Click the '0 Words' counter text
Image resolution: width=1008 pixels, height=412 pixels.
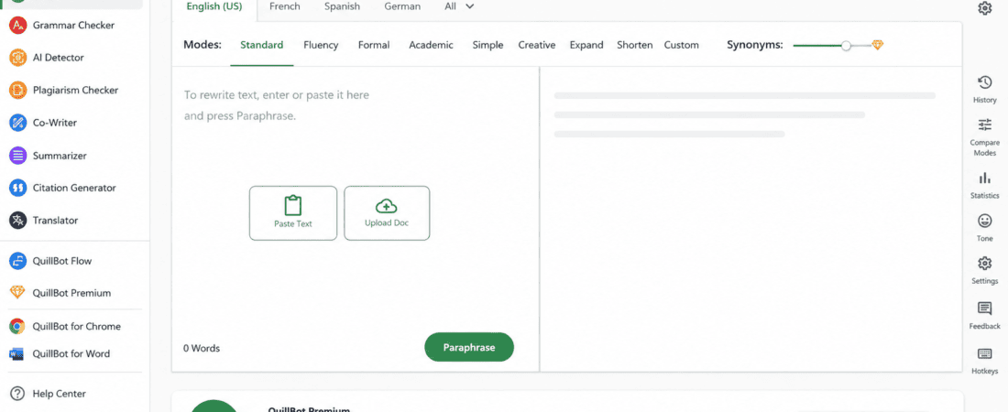tap(202, 348)
